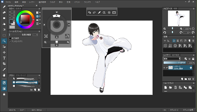This screenshot has width=197, height=112.
Task: Expand the color bar mode dropdown arrow
Action: click(x=40, y=13)
